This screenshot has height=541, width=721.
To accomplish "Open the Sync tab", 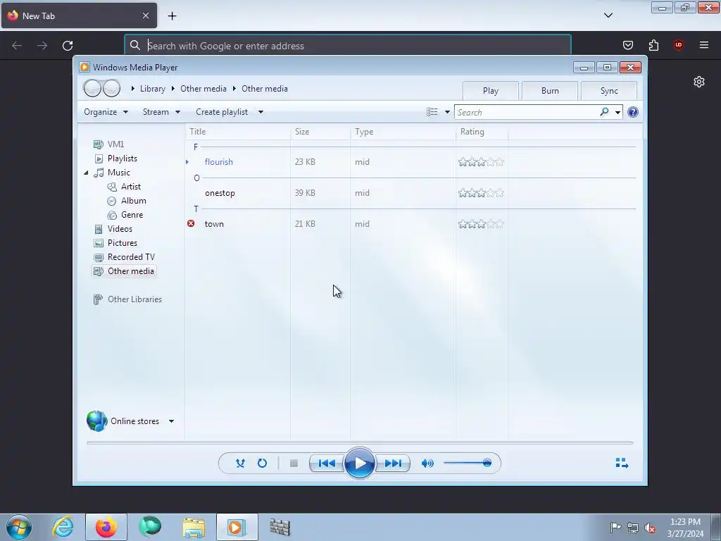I will [x=609, y=91].
